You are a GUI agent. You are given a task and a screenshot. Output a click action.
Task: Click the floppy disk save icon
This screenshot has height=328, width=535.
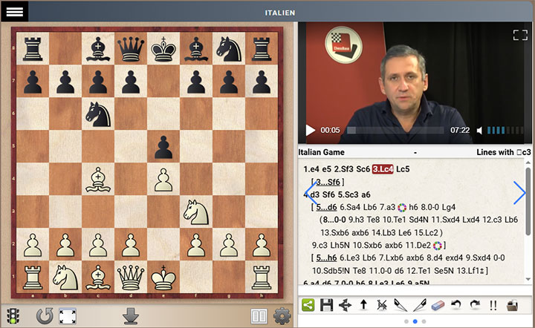pos(327,305)
